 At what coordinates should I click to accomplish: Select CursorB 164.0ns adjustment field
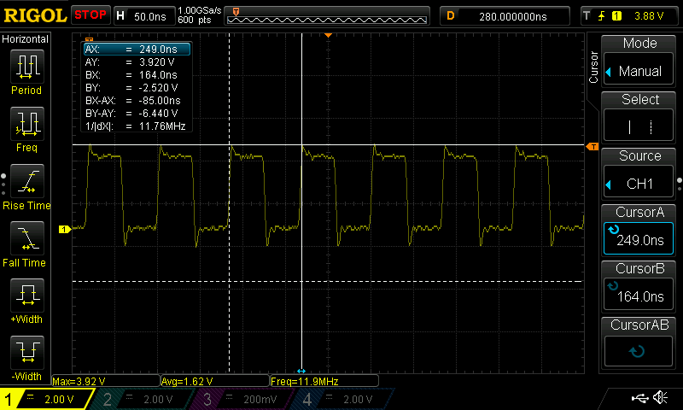(639, 296)
